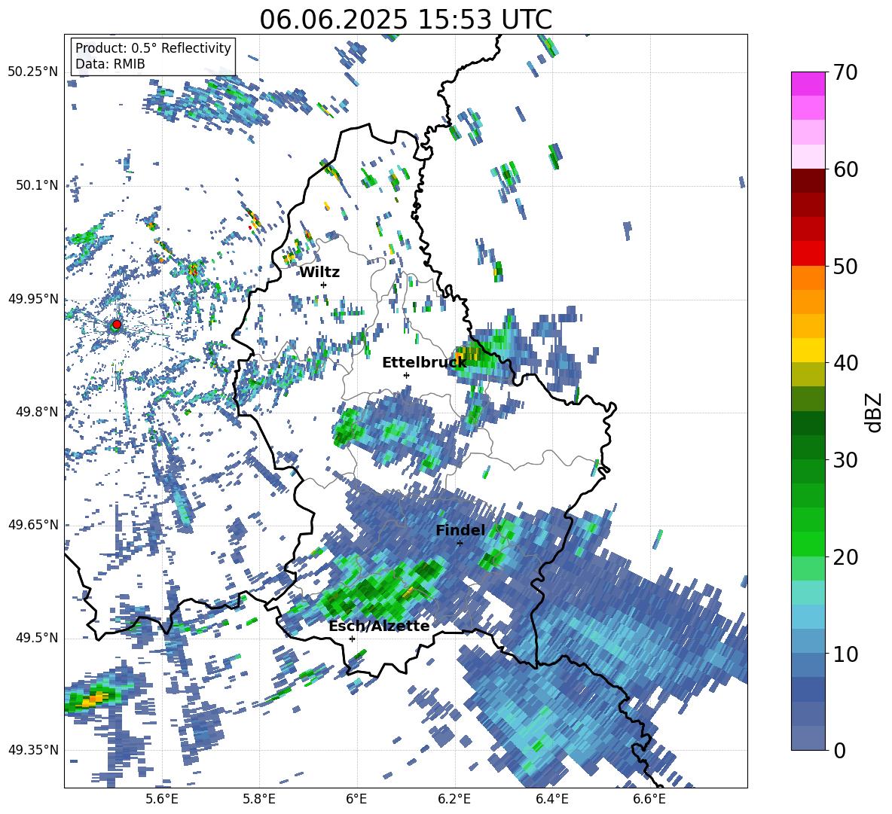Click the 50 colorbar tick label

[845, 267]
